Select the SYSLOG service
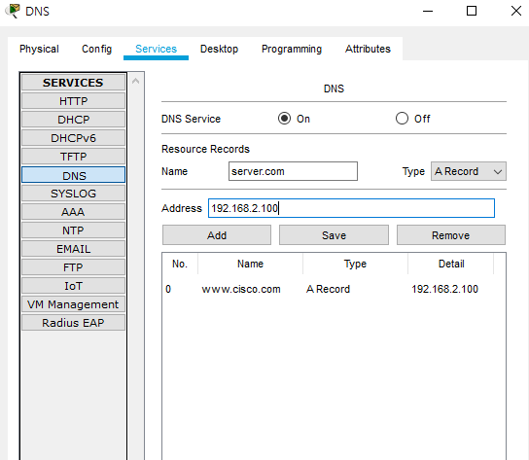This screenshot has height=460, width=529. tap(73, 194)
